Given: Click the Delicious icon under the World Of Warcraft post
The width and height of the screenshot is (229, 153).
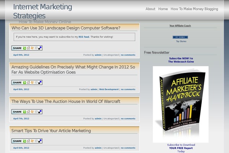Looking at the screenshot, I should (x=40, y=112).
